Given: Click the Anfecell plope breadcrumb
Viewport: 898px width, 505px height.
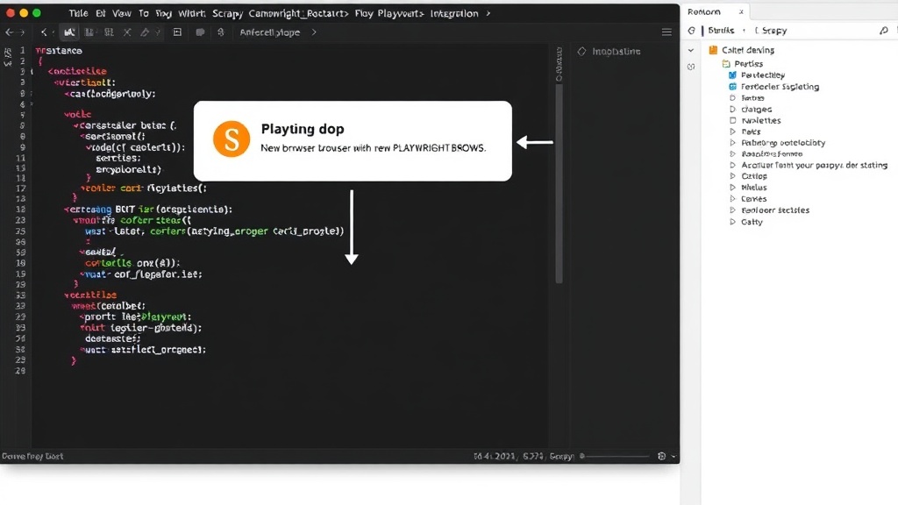Looking at the screenshot, I should pos(270,32).
